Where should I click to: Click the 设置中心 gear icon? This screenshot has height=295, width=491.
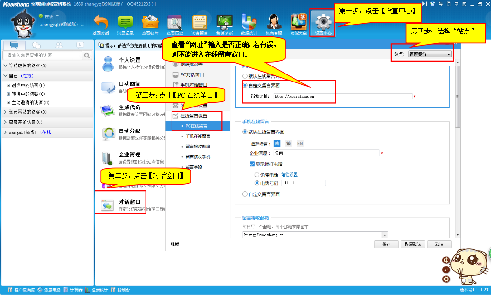324,23
